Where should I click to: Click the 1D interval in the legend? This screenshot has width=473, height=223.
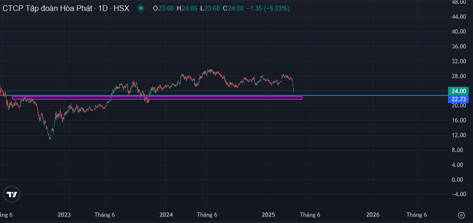click(x=103, y=9)
